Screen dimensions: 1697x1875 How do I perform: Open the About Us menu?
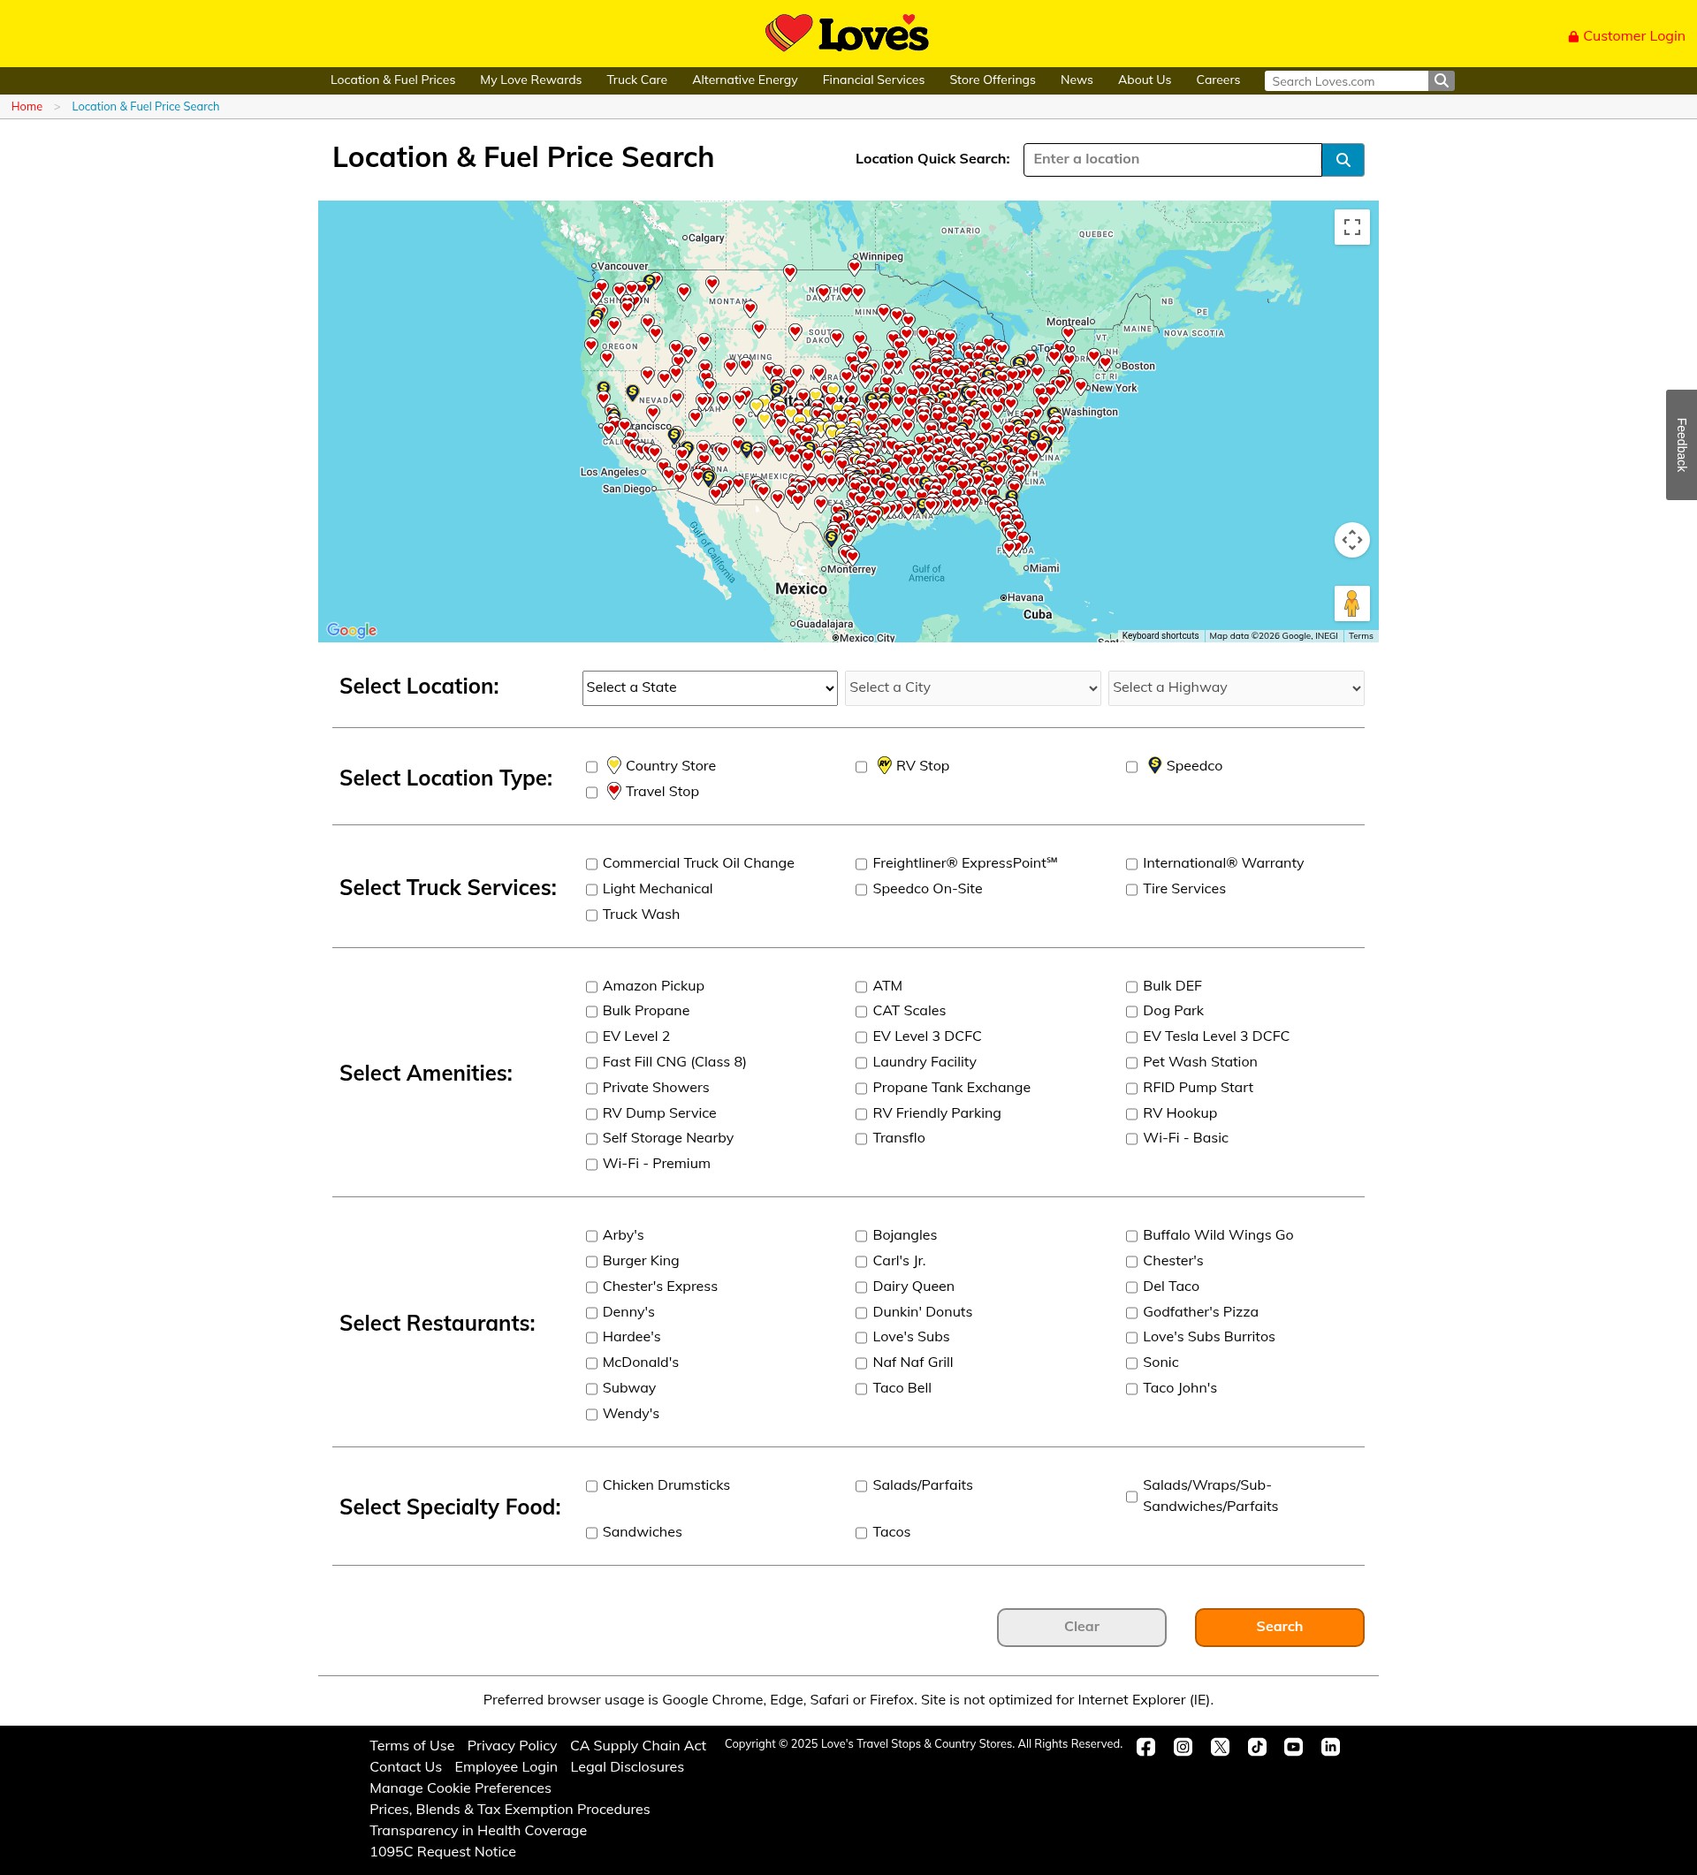point(1145,80)
